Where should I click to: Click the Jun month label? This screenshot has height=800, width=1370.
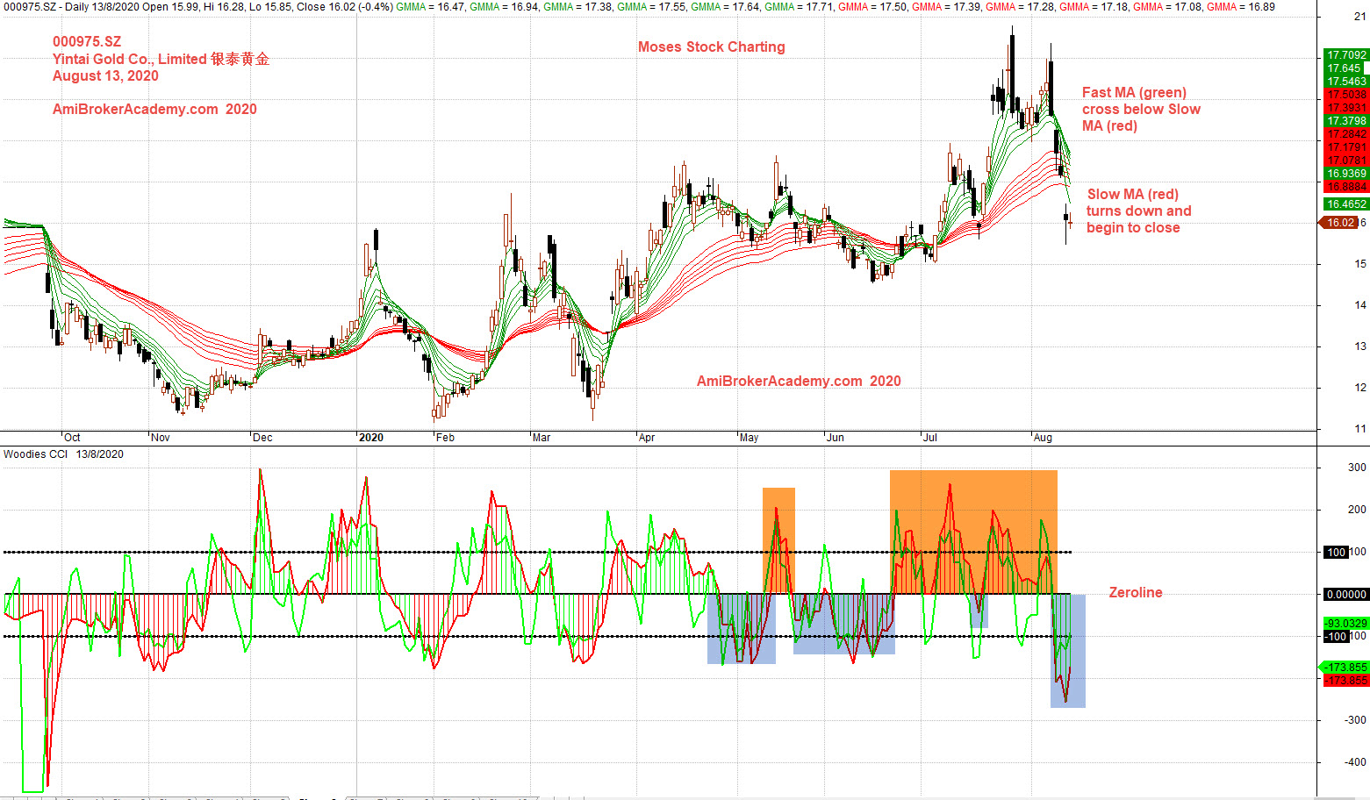pos(836,438)
